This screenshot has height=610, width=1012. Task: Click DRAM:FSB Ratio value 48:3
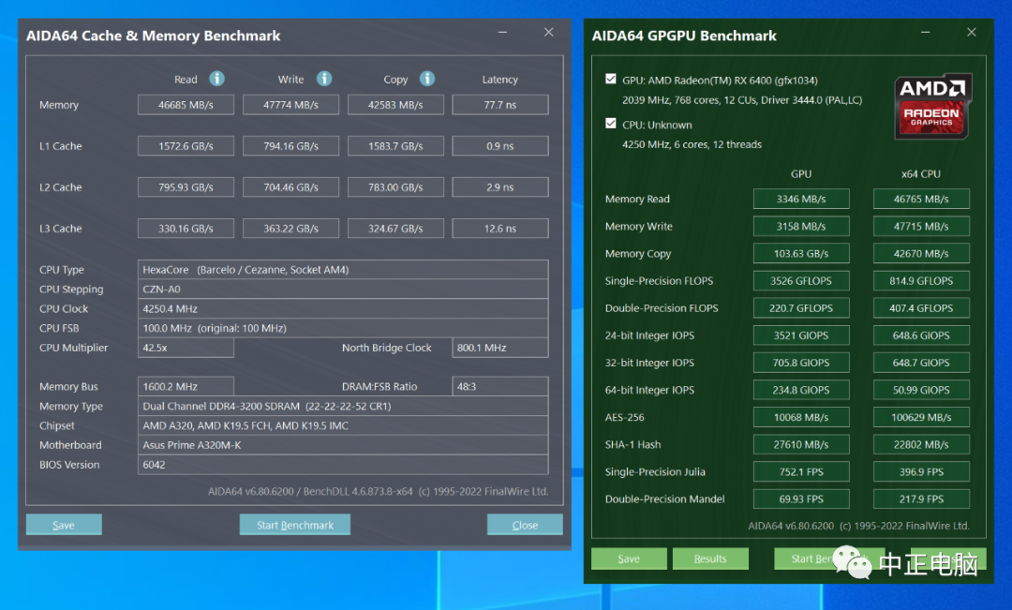[500, 387]
